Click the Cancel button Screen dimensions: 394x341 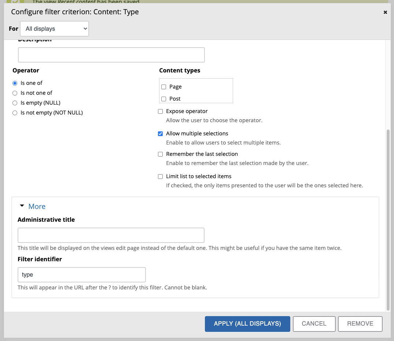pos(314,324)
